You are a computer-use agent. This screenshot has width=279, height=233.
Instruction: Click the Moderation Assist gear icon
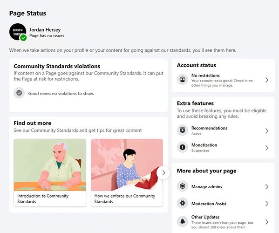(x=183, y=203)
